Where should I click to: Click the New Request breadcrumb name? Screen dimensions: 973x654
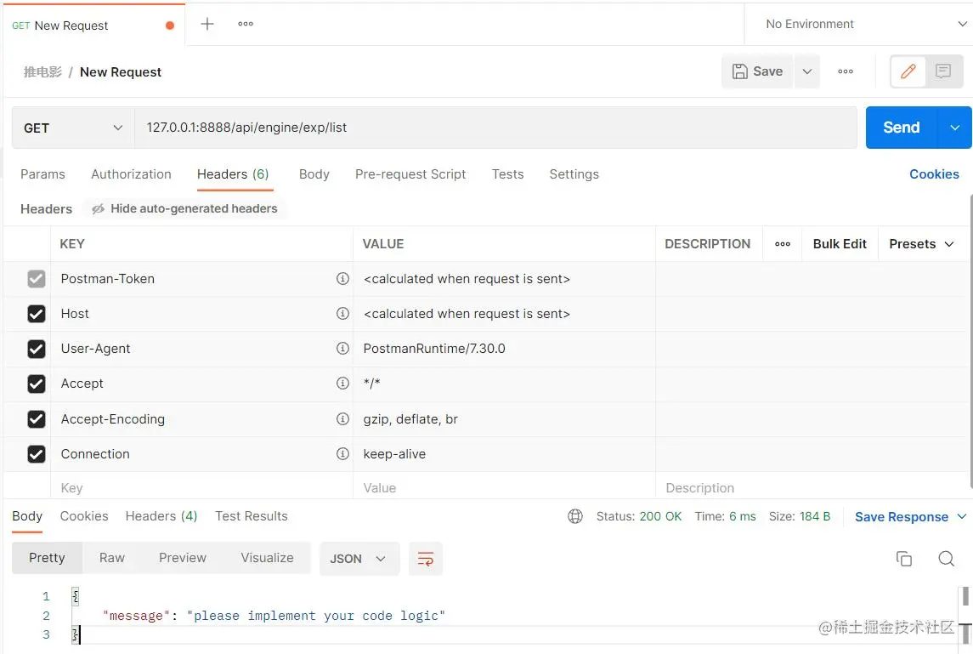click(121, 72)
